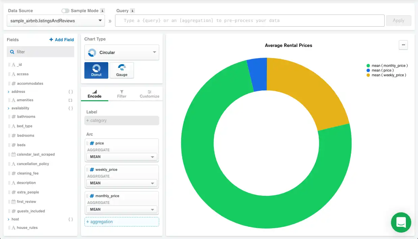Image resolution: width=418 pixels, height=239 pixels.
Task: Open the Customize tab
Action: click(149, 94)
